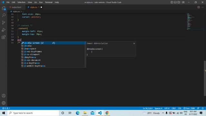Click the errors and warnings status indicator
The height and width of the screenshot is (116, 206).
[6, 108]
